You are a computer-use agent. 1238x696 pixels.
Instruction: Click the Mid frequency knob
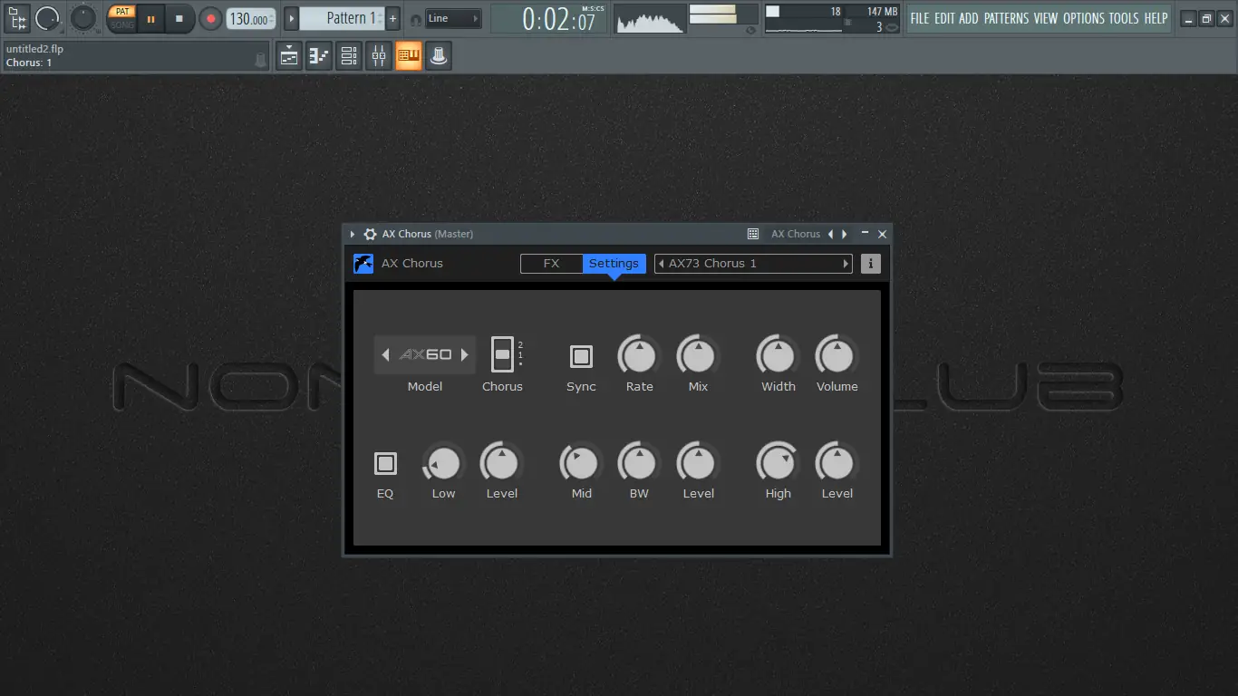click(x=581, y=464)
